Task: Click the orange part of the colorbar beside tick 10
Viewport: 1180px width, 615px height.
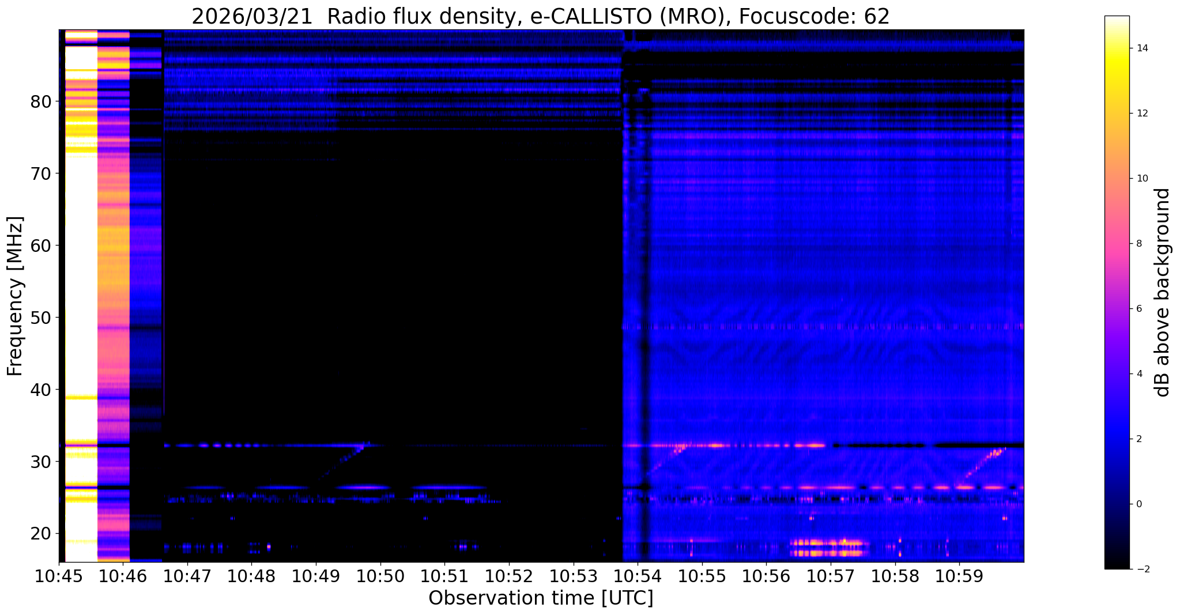Action: click(x=1117, y=179)
